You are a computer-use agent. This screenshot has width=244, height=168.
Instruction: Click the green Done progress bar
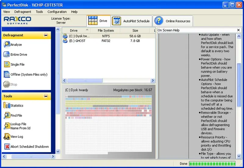pos(212,164)
